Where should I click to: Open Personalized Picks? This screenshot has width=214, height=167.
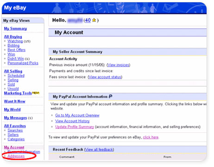point(23,63)
